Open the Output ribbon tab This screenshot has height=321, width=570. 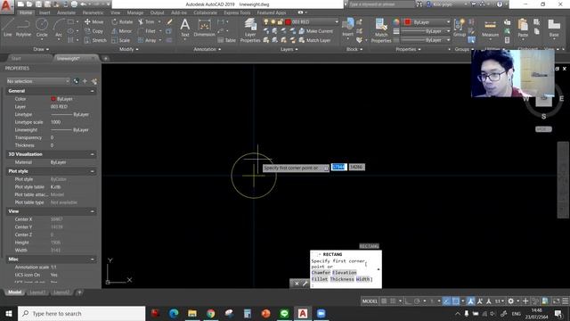(157, 12)
